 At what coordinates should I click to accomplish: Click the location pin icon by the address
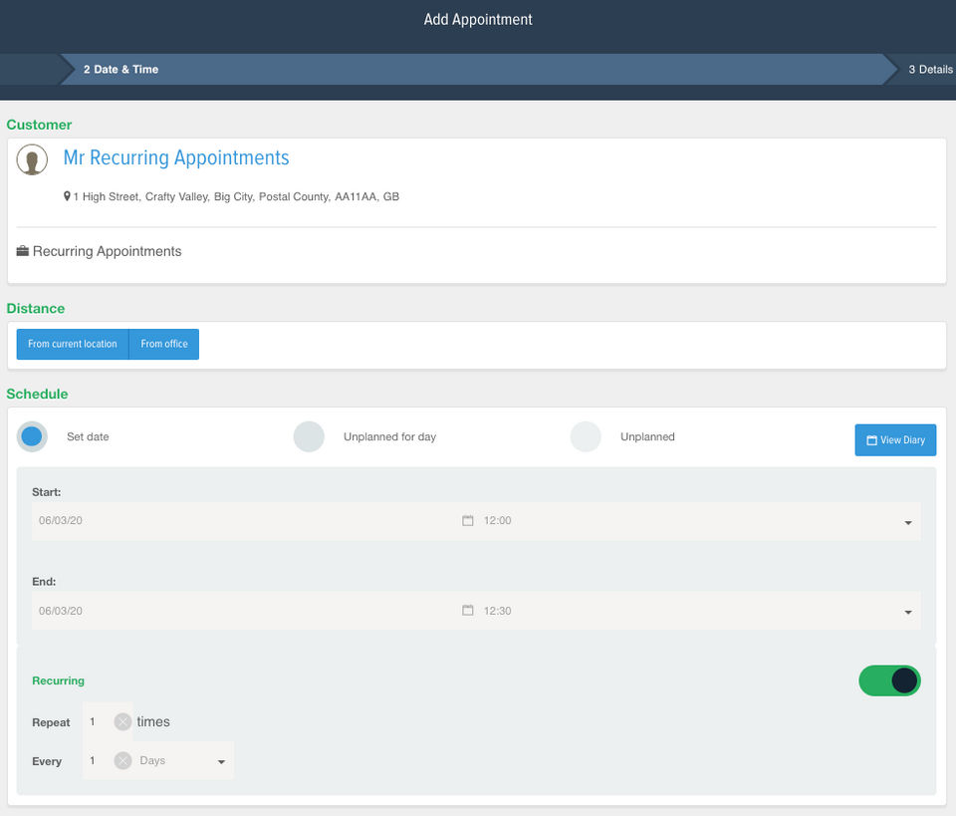67,195
